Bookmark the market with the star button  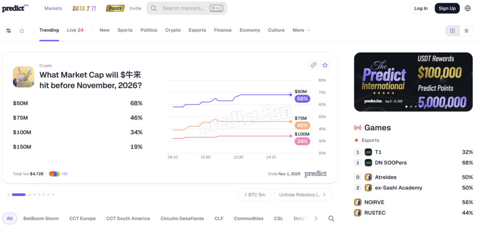(x=325, y=65)
